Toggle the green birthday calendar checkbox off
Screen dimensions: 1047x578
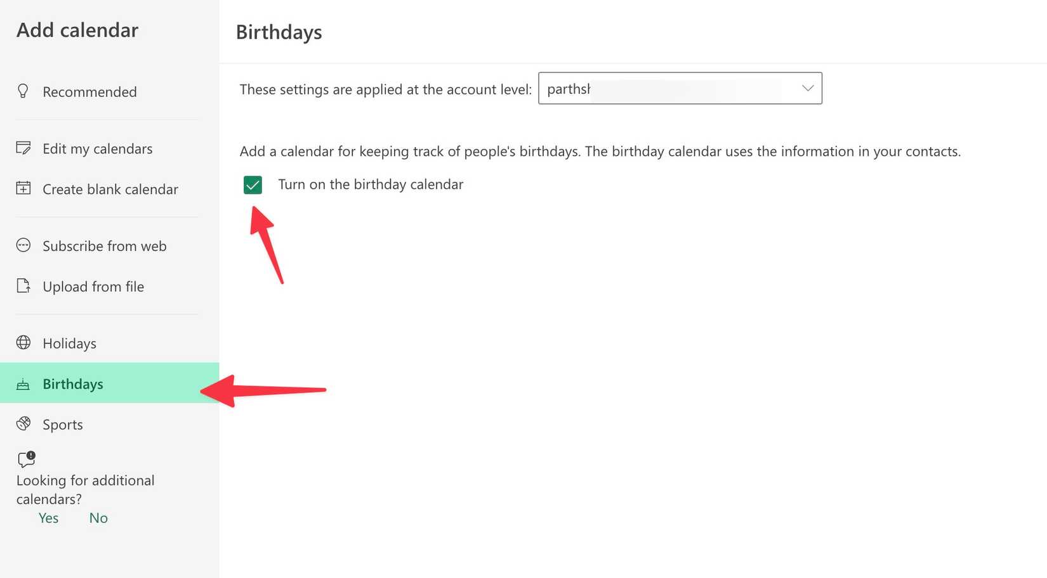(253, 185)
